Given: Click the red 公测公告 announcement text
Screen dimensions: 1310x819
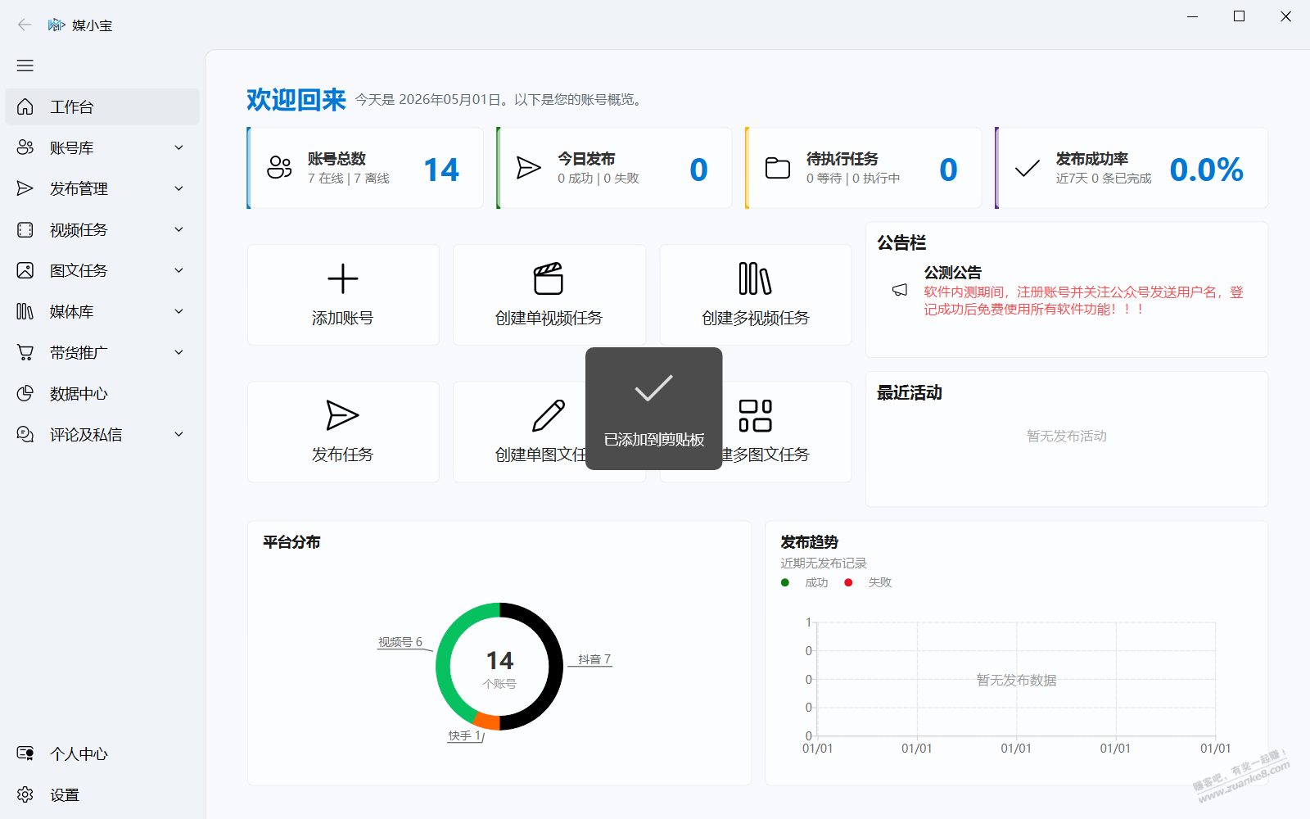Looking at the screenshot, I should pos(1083,301).
